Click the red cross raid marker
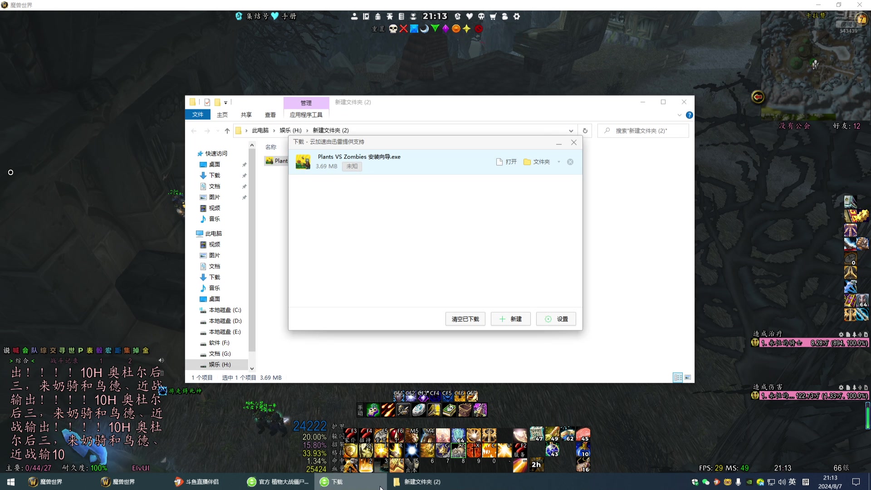 [x=403, y=29]
